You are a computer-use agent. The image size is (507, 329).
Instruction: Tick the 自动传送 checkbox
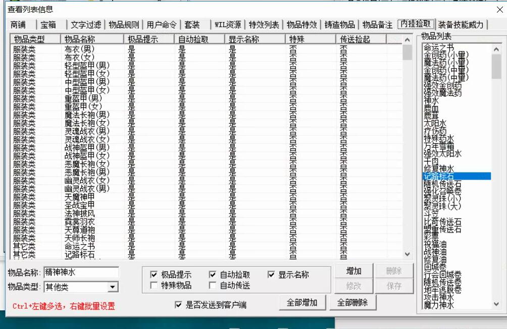pyautogui.click(x=213, y=286)
